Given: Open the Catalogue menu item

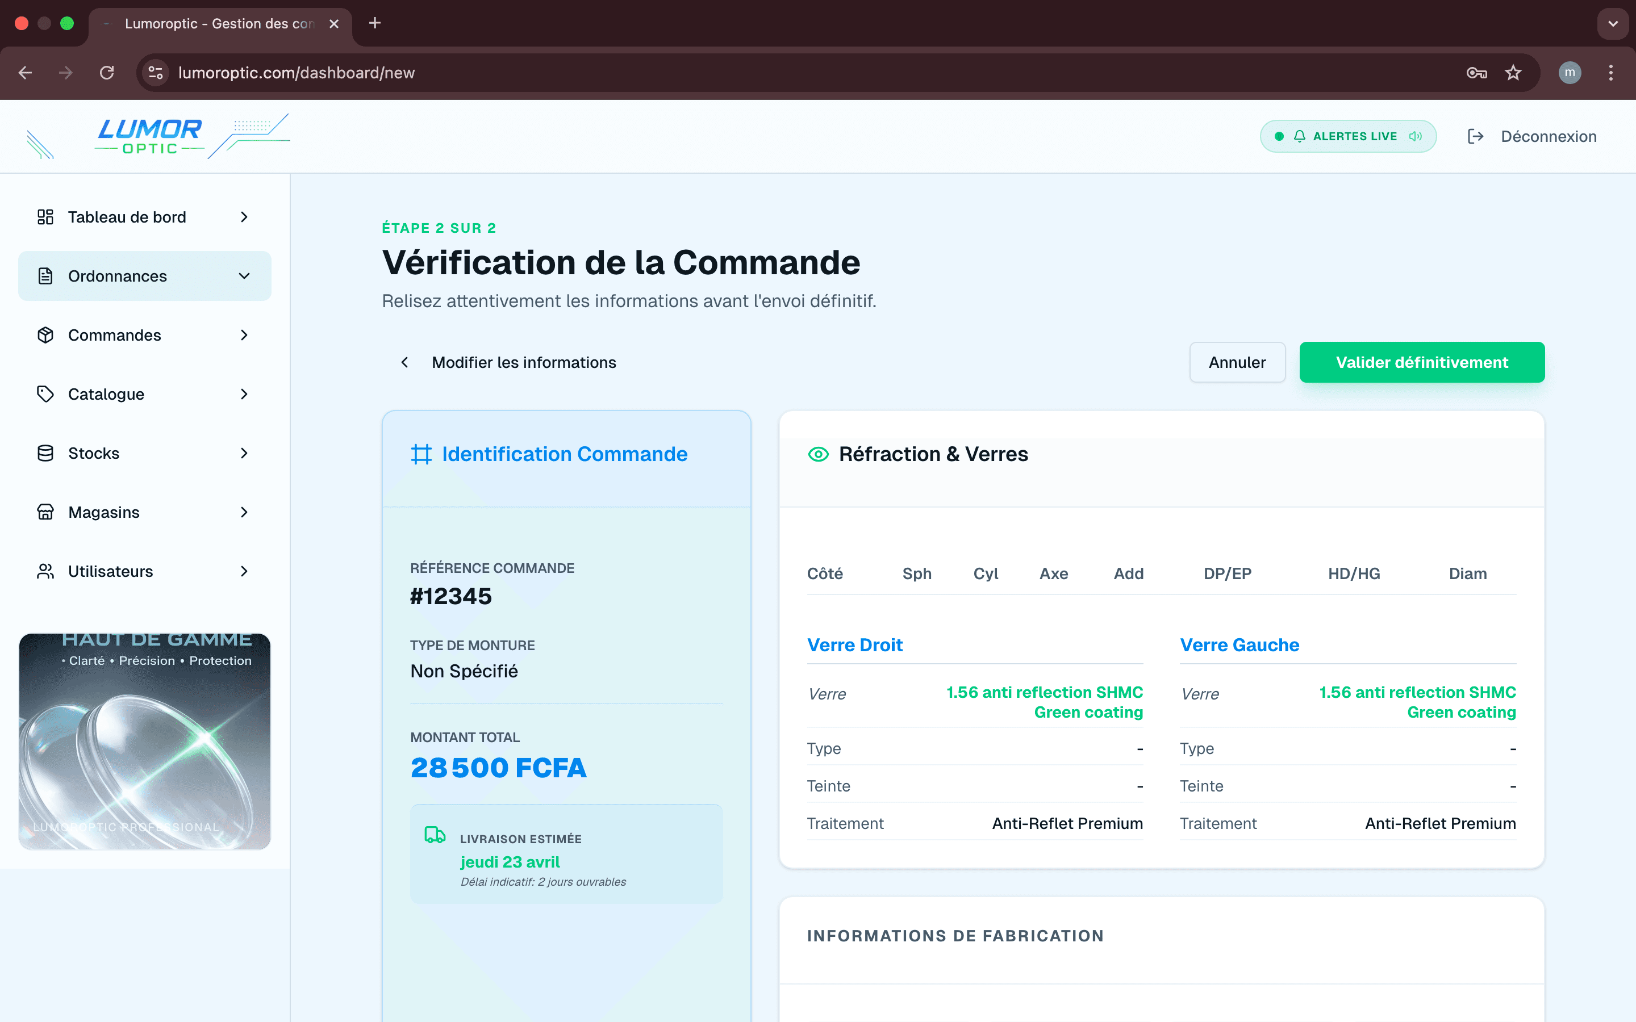Looking at the screenshot, I should [145, 394].
